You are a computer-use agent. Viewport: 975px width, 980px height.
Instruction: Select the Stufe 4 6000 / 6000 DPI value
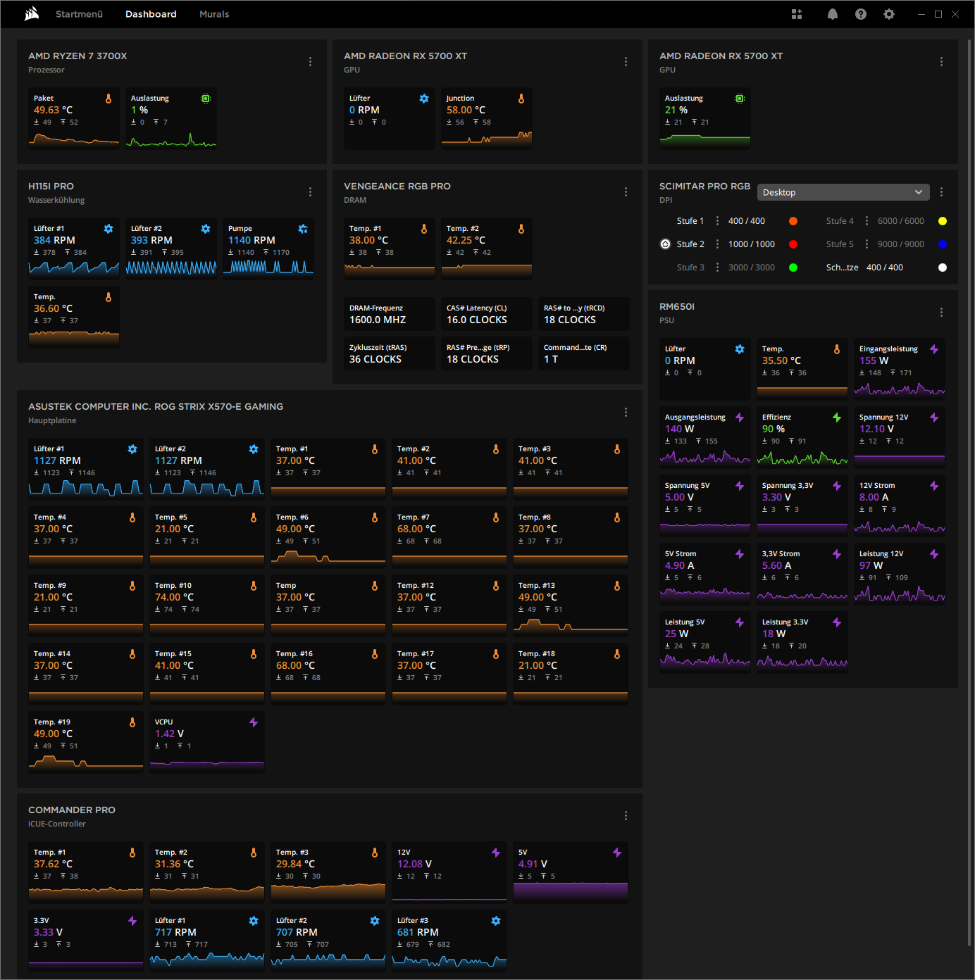[900, 221]
